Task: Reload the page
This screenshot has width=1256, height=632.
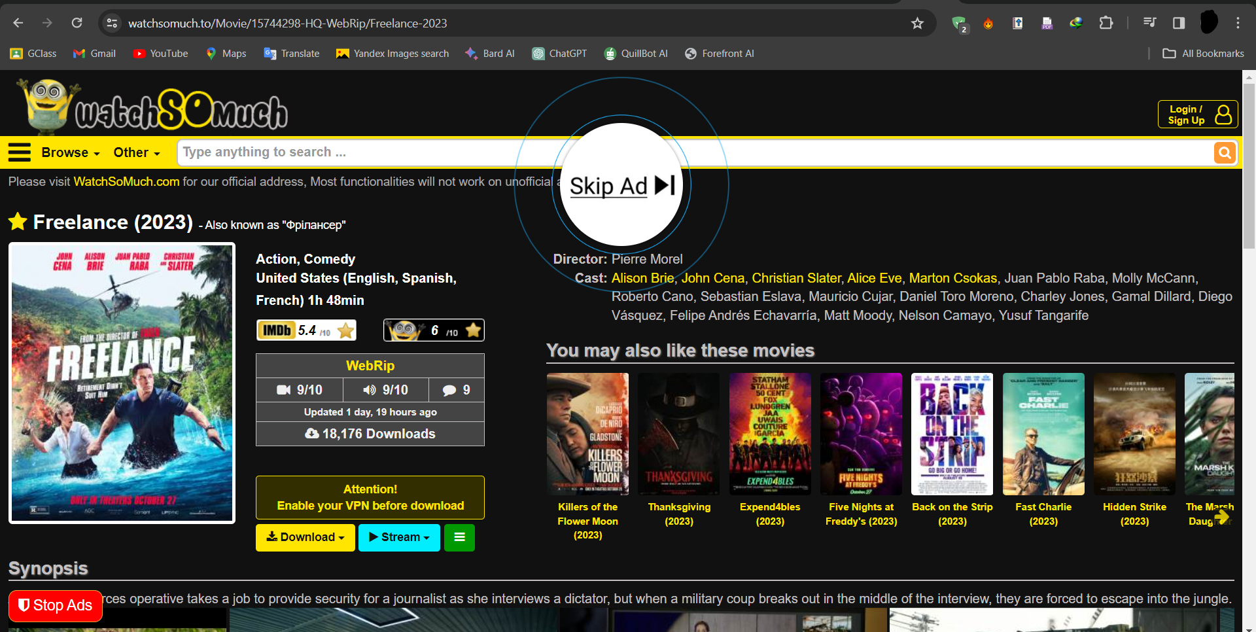Action: pyautogui.click(x=77, y=24)
